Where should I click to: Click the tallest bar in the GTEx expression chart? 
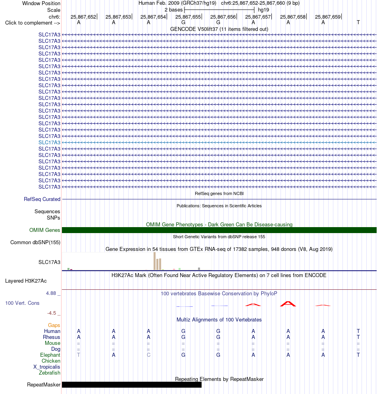click(155, 261)
